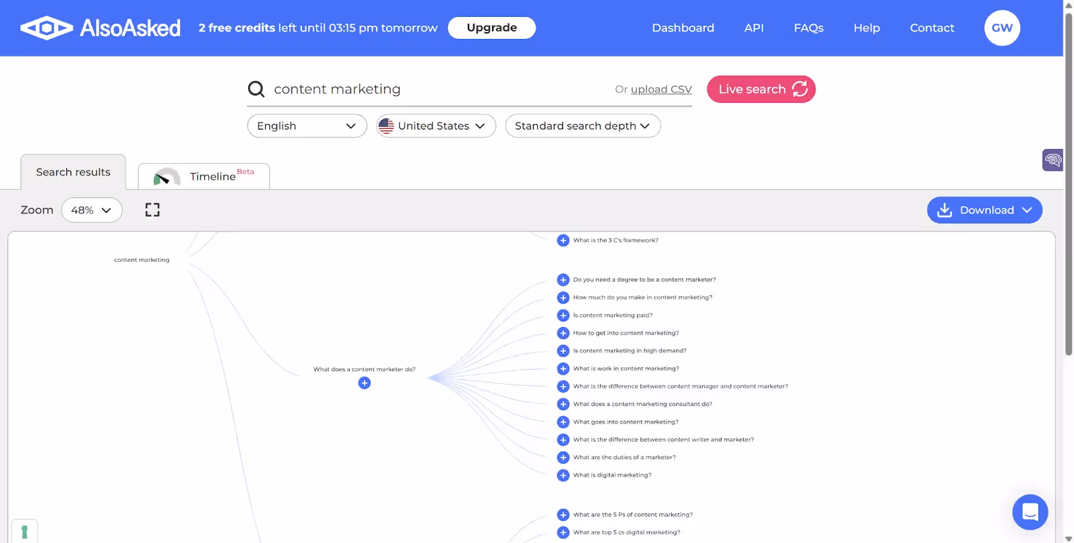This screenshot has height=543, width=1074.
Task: Click 'What is digital marketing?' question text
Action: pos(612,475)
